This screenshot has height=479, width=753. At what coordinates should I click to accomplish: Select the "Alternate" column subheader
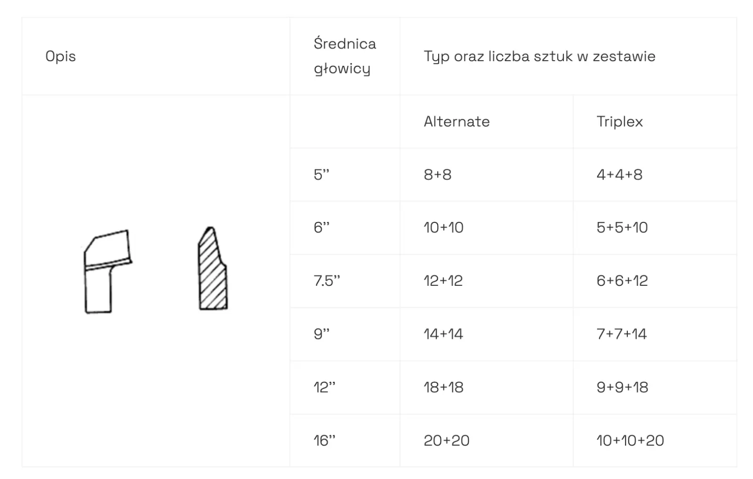click(457, 122)
